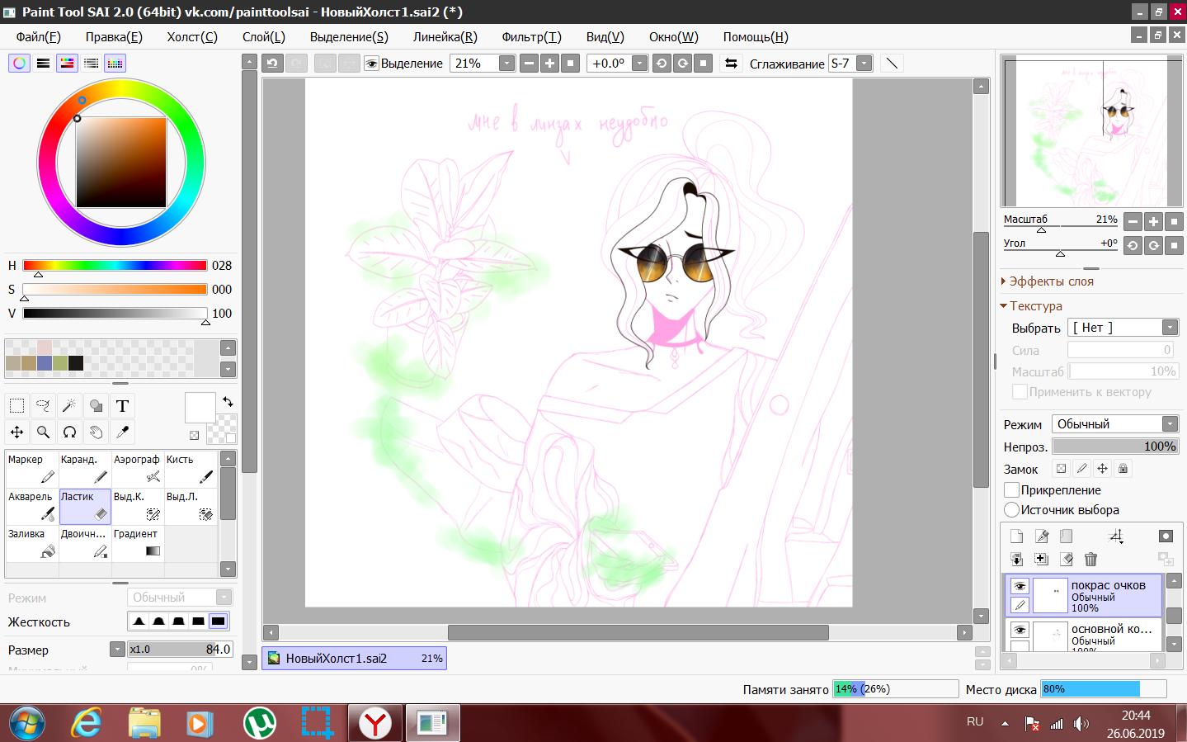The width and height of the screenshot is (1187, 742).
Task: Open the Холст menu
Action: [192, 37]
